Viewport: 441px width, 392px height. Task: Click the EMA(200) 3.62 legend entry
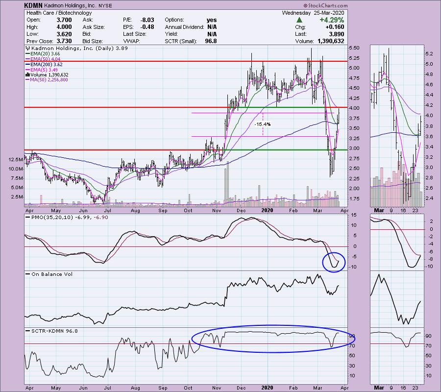[44, 64]
